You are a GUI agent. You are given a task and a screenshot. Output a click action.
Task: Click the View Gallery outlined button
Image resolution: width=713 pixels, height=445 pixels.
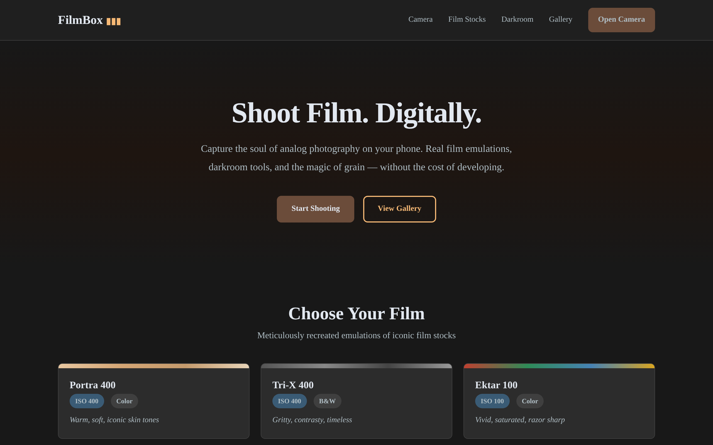coord(399,209)
